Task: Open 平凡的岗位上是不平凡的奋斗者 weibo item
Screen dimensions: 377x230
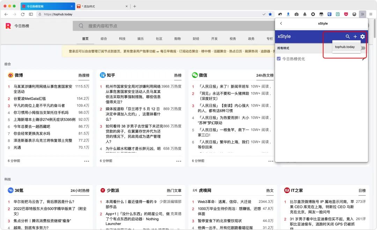Action: 39,106
